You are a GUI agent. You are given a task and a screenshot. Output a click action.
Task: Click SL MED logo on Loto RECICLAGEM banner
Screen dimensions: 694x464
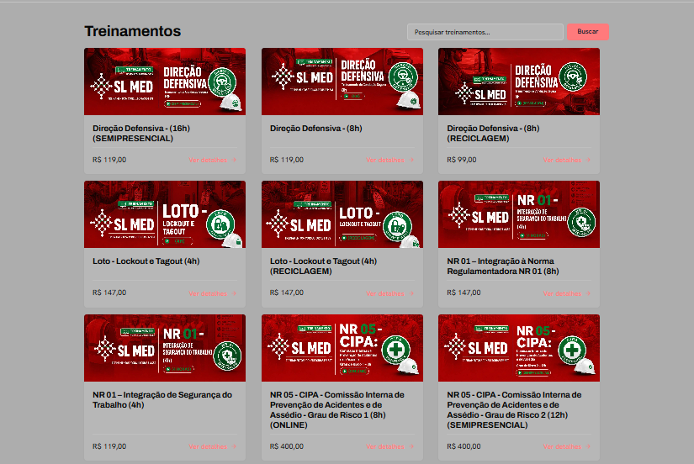coord(299,224)
